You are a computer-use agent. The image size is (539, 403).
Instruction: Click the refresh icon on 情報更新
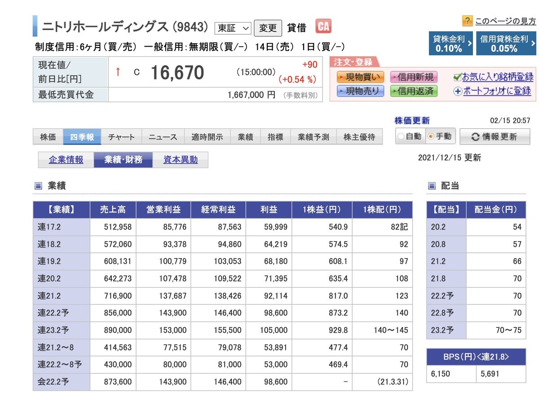pyautogui.click(x=475, y=137)
